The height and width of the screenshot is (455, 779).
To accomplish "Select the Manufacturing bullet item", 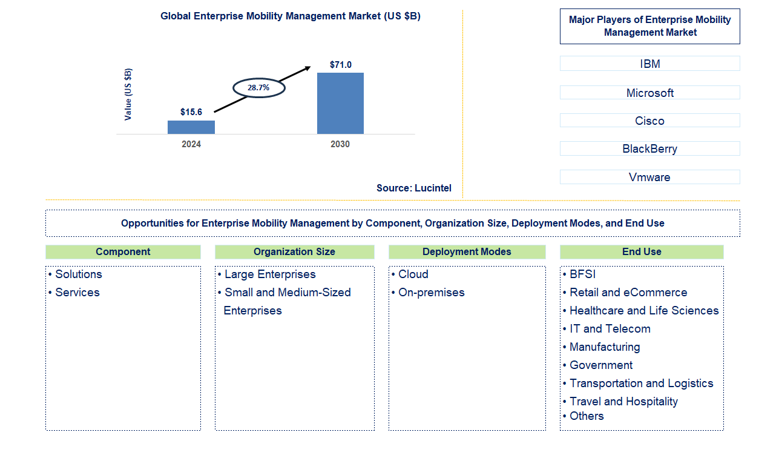I will (x=602, y=347).
